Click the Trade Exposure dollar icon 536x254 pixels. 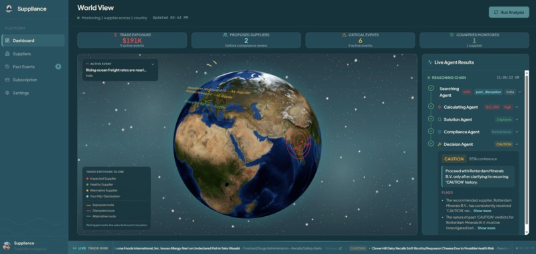click(116, 34)
